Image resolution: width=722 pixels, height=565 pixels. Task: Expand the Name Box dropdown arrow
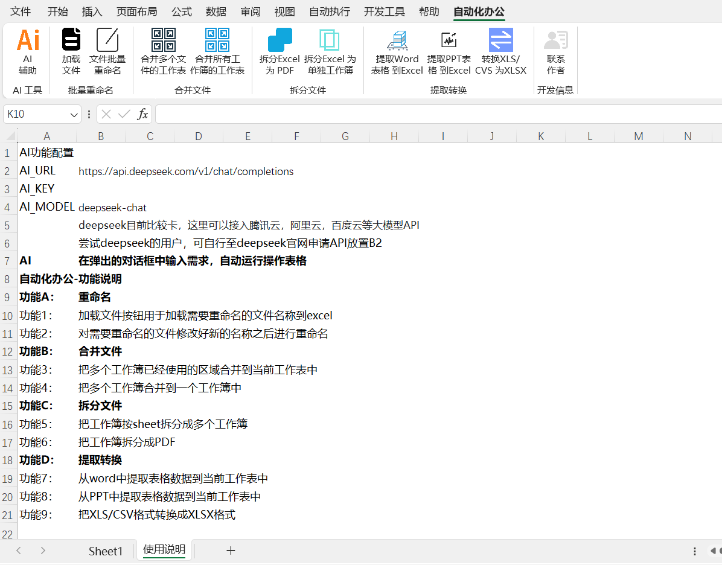pyautogui.click(x=74, y=115)
